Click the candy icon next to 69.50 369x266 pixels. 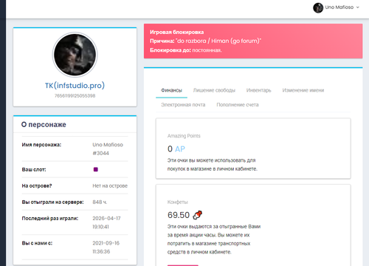tap(197, 215)
